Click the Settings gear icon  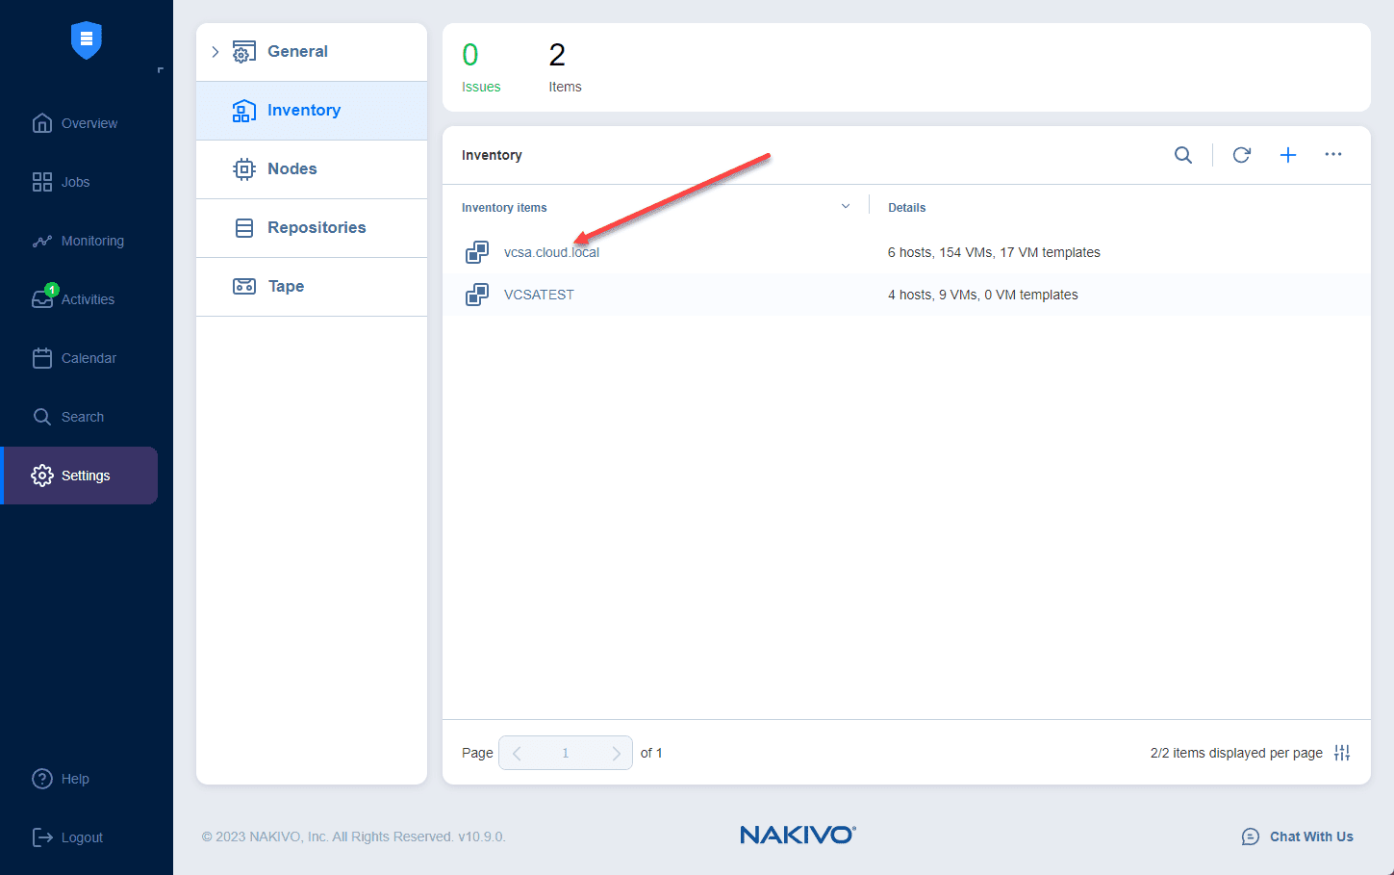42,476
